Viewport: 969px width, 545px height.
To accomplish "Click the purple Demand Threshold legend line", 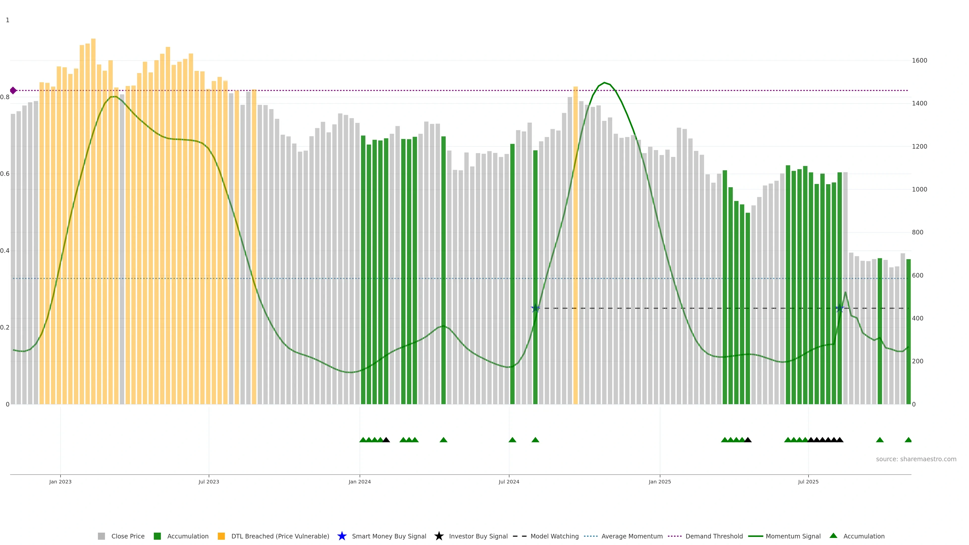I will [x=675, y=536].
